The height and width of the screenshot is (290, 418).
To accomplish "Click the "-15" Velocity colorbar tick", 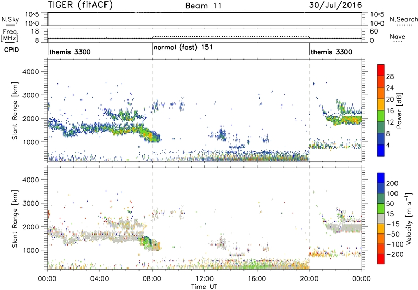I will point(393,224).
